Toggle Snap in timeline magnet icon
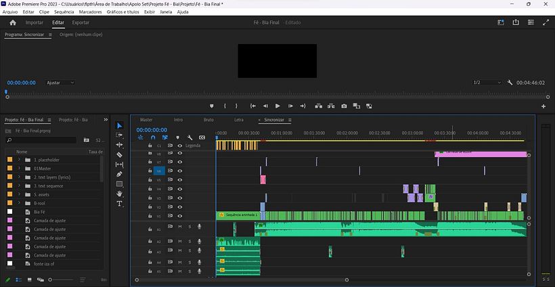The width and height of the screenshot is (555, 287). [x=153, y=137]
